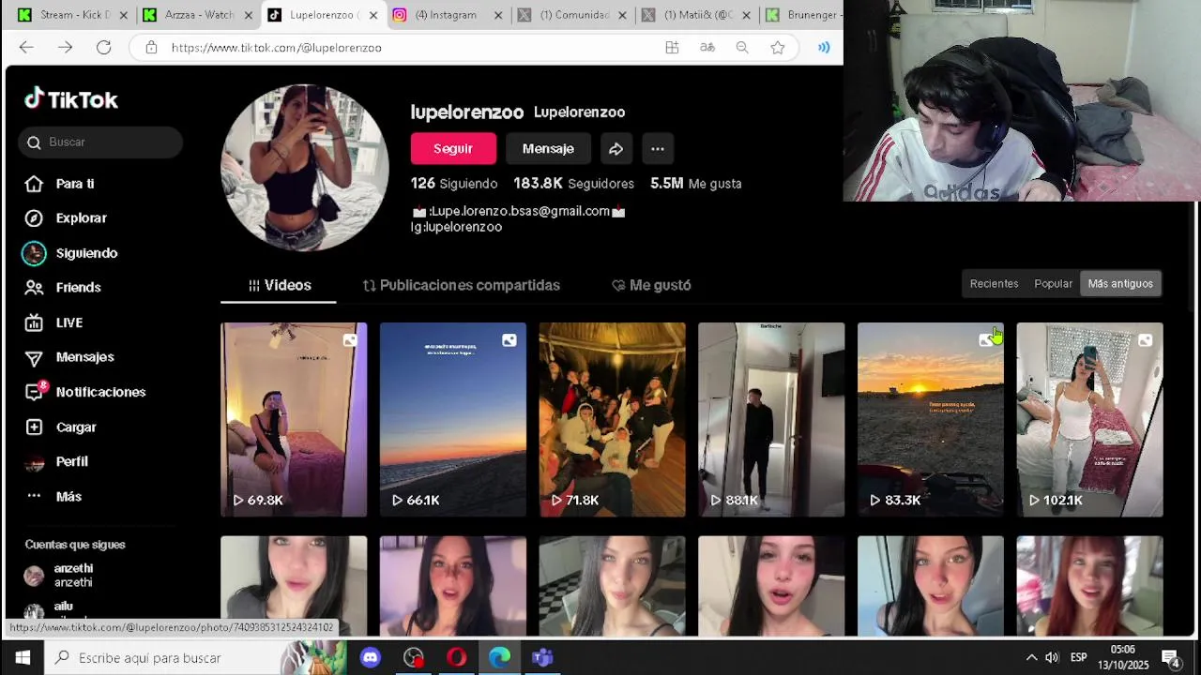
Task: Click the 5.5M Me gusta text
Action: (x=696, y=184)
